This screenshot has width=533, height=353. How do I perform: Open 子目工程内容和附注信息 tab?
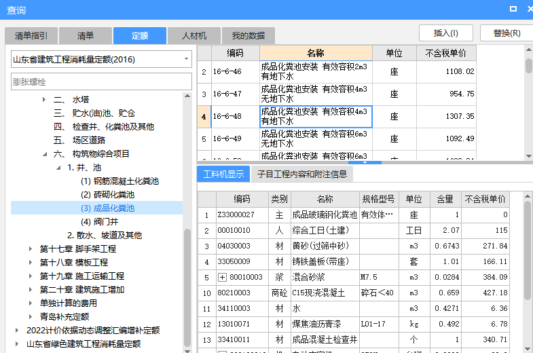[x=302, y=174]
